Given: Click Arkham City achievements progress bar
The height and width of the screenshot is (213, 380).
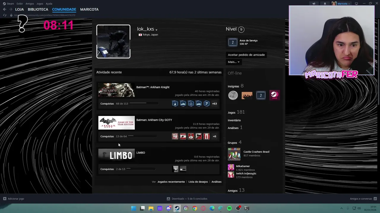Looking at the screenshot, I should 142,136.
